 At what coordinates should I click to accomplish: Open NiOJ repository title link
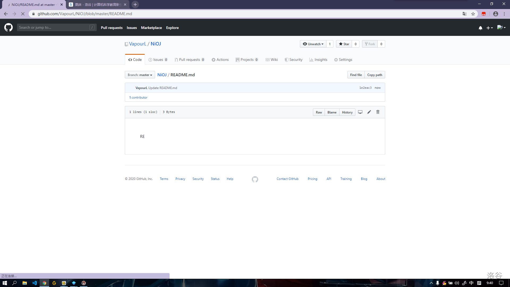click(x=156, y=44)
